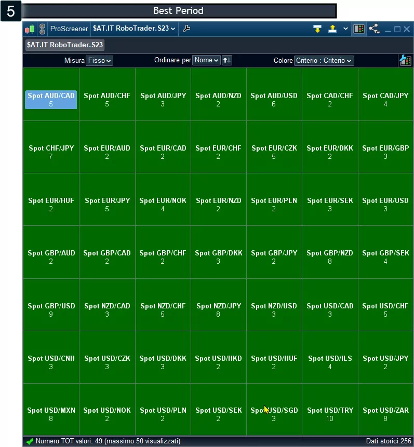The height and width of the screenshot is (447, 414).
Task: Select the $AT.IT RoboTrader.S23 tab
Action: point(65,45)
